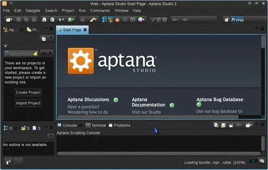This screenshot has width=268, height=170.
Task: Click the Create Project button
Action: tap(28, 92)
